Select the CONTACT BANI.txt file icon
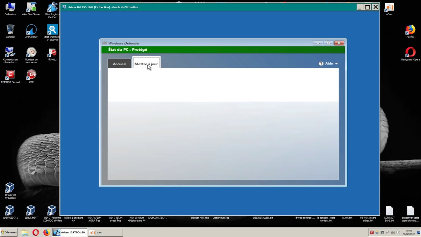The width and height of the screenshot is (421, 237). [389, 214]
